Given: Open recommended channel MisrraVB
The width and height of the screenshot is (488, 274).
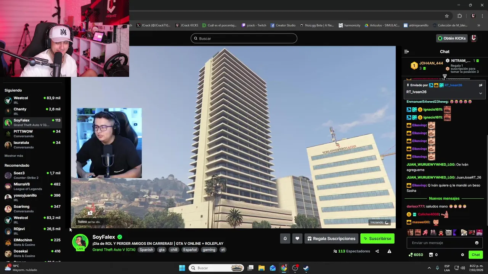Looking at the screenshot, I should (32, 186).
